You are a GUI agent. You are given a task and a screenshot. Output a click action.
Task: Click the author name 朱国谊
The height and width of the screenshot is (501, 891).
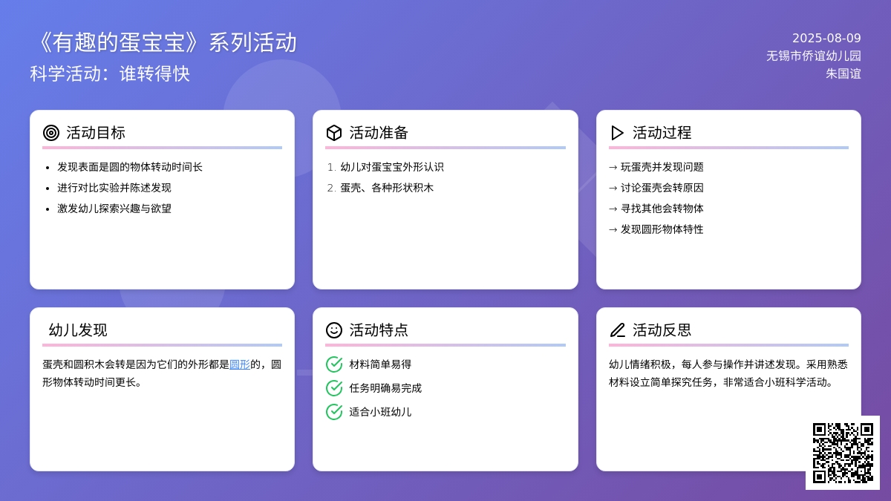click(x=843, y=73)
